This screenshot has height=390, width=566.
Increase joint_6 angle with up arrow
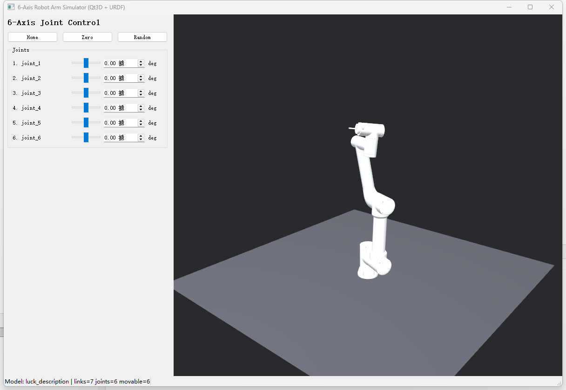point(141,136)
